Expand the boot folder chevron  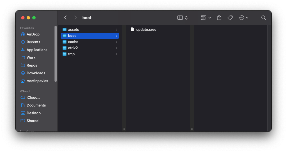coord(117,36)
